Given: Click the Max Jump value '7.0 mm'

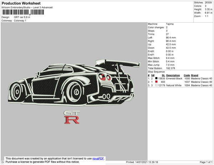Looking at the screenshot, I should click(170, 65).
